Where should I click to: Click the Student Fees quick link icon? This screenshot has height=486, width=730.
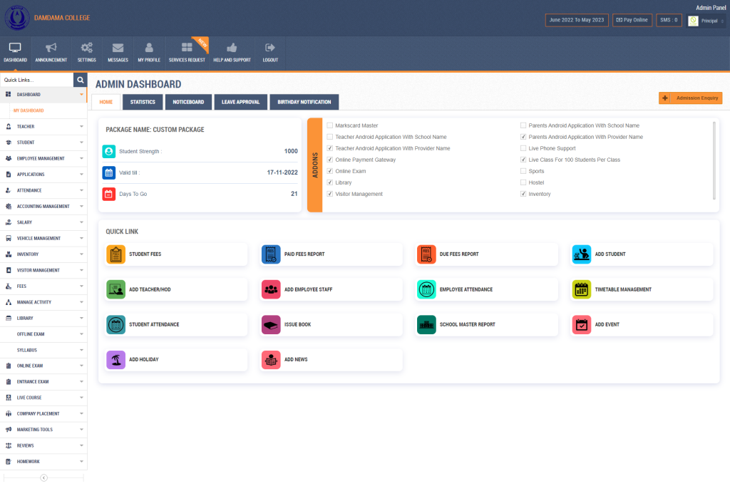pos(115,254)
